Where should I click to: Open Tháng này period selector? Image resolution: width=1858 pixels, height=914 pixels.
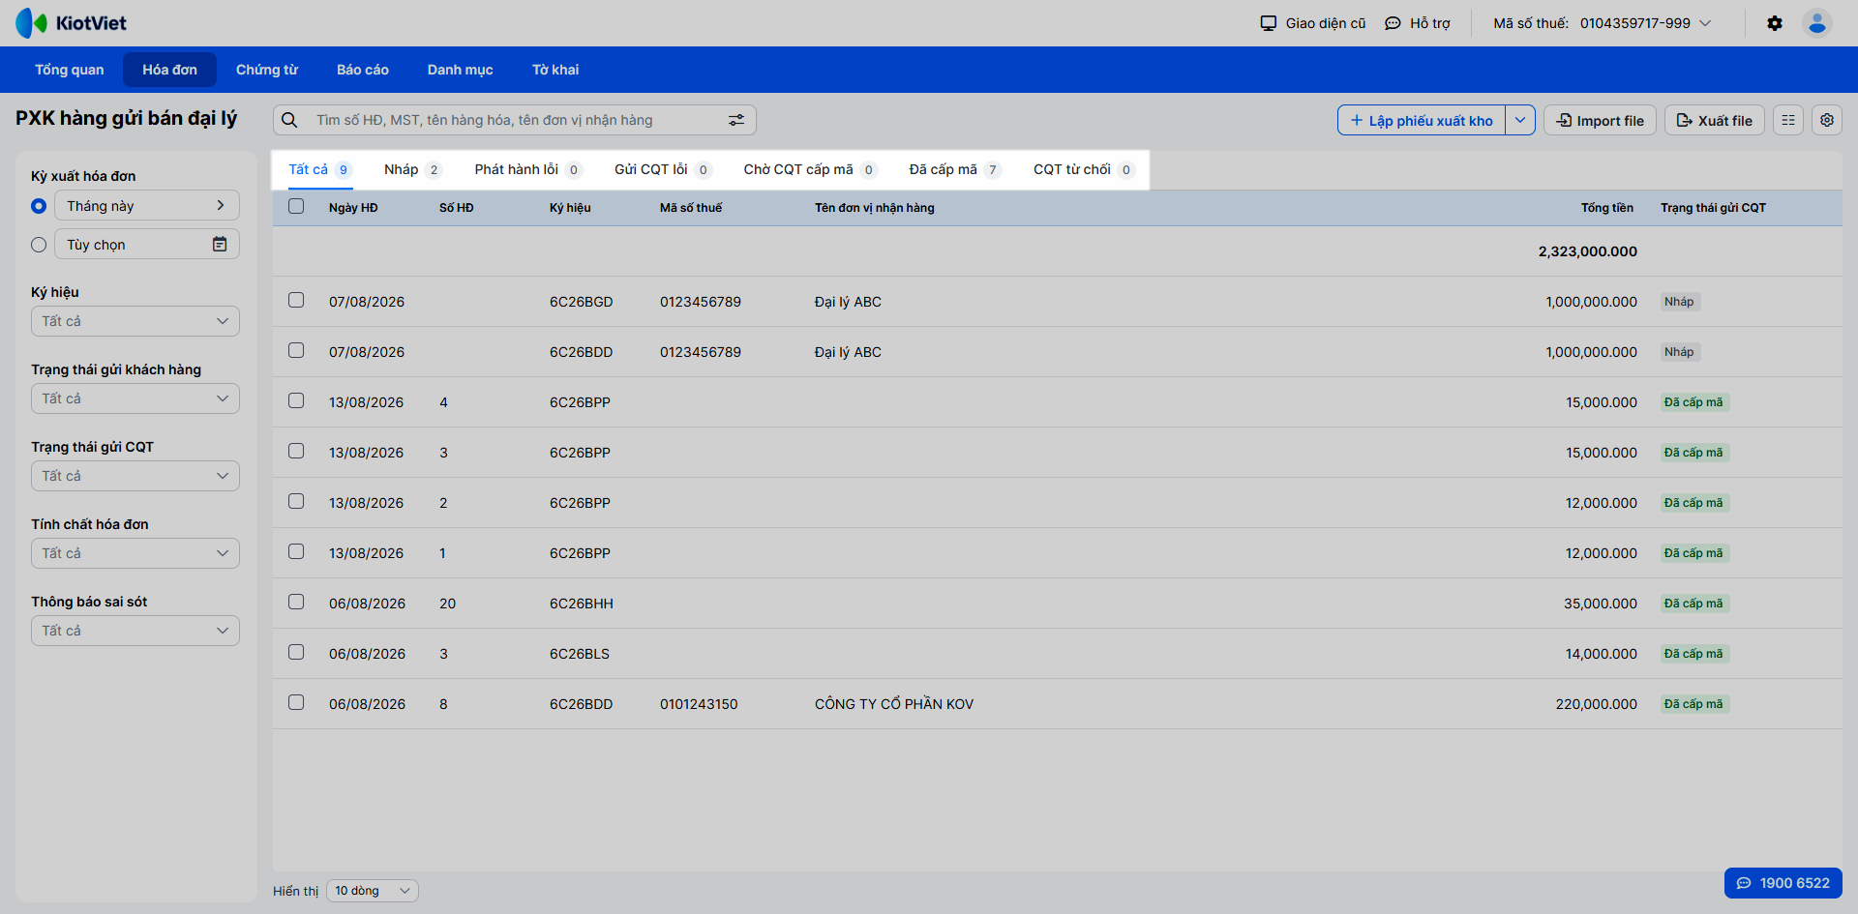point(147,205)
